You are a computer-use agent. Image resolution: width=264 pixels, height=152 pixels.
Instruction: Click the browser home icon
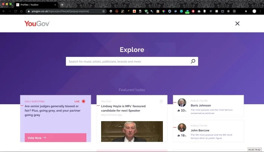coord(21,11)
